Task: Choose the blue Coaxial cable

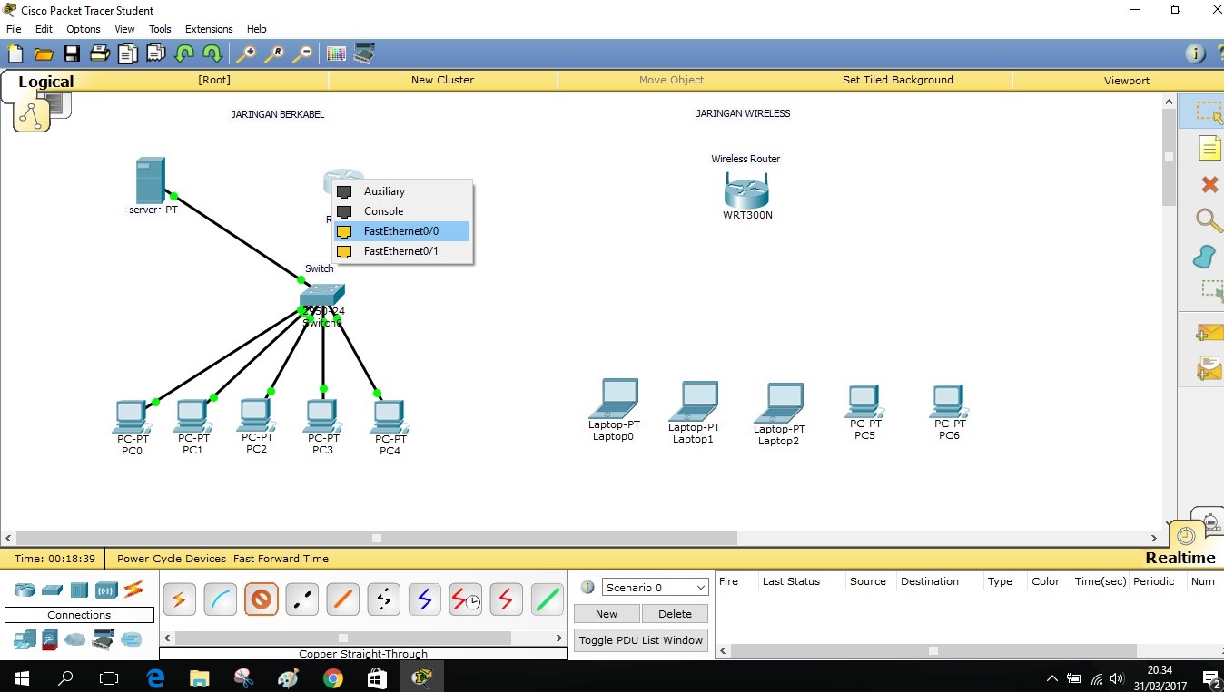Action: point(424,599)
